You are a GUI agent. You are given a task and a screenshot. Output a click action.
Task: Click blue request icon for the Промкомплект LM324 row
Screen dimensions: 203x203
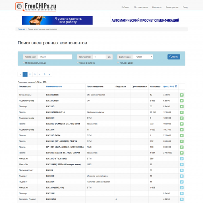pos(182,170)
